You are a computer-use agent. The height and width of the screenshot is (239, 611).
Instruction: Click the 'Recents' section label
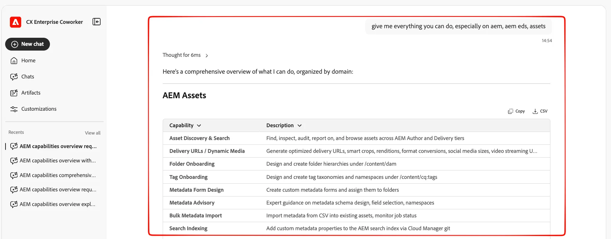tap(16, 132)
